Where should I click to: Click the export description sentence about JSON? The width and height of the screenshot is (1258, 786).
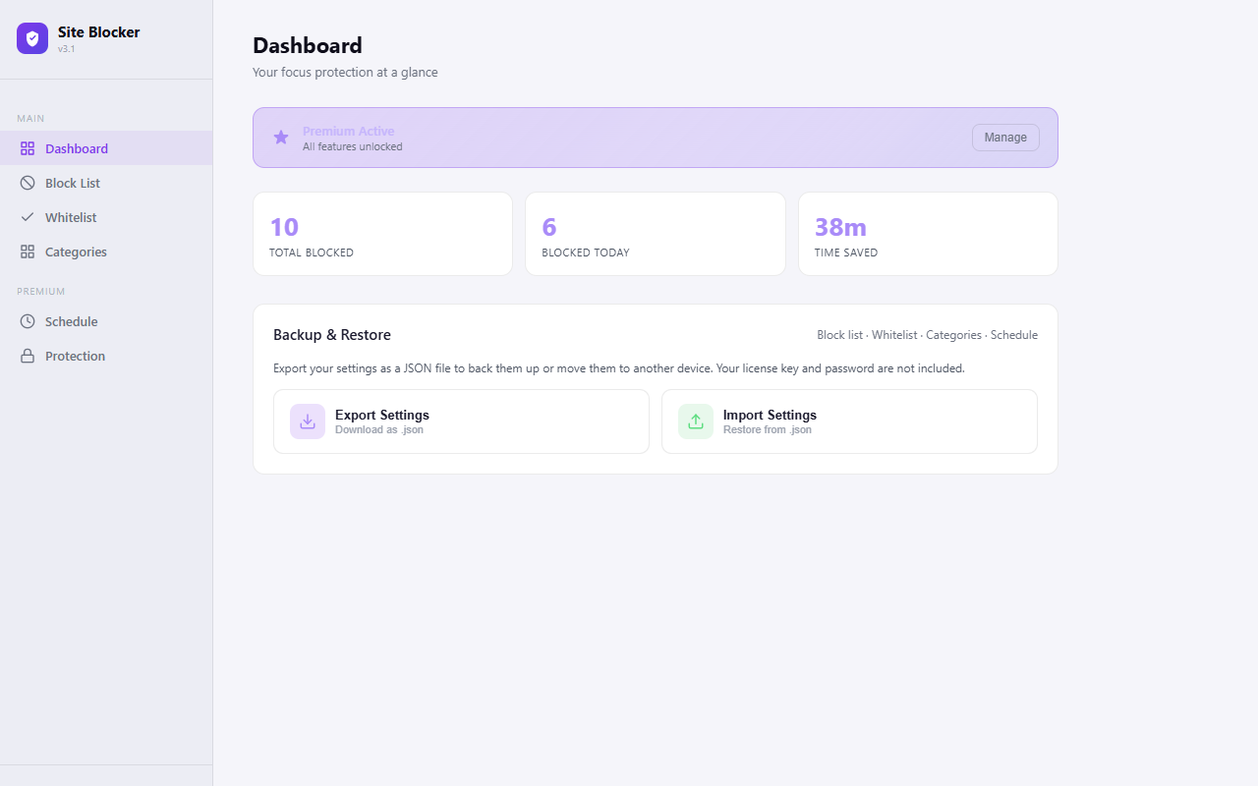tap(619, 368)
